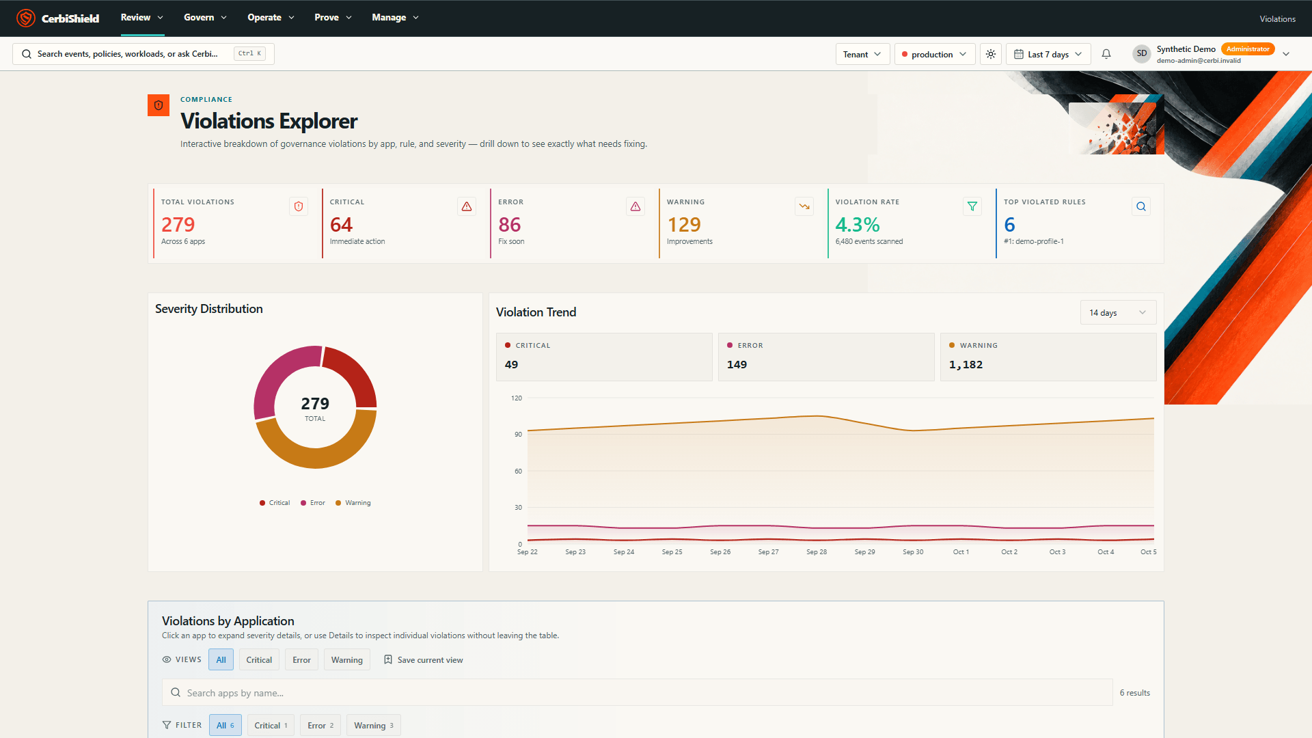Open the Last 7 days range dropdown

tap(1048, 54)
